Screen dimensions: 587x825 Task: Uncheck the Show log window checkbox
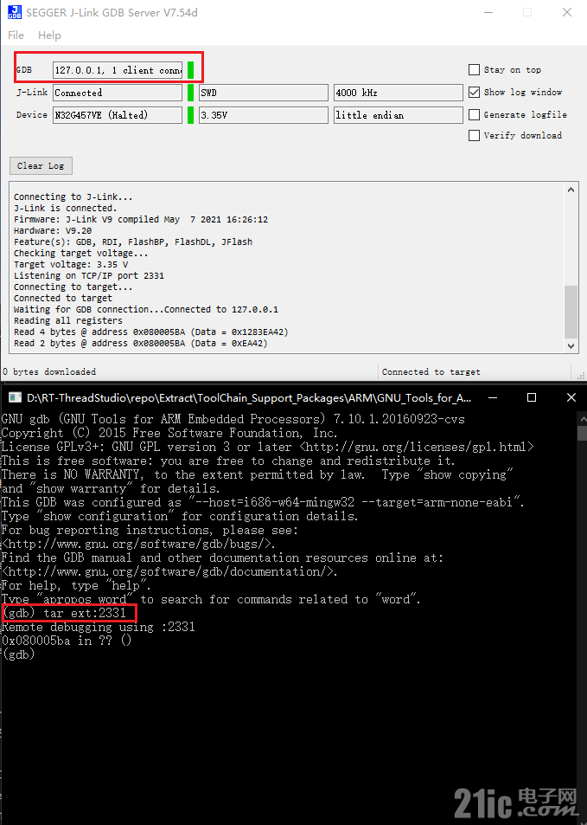(x=474, y=92)
